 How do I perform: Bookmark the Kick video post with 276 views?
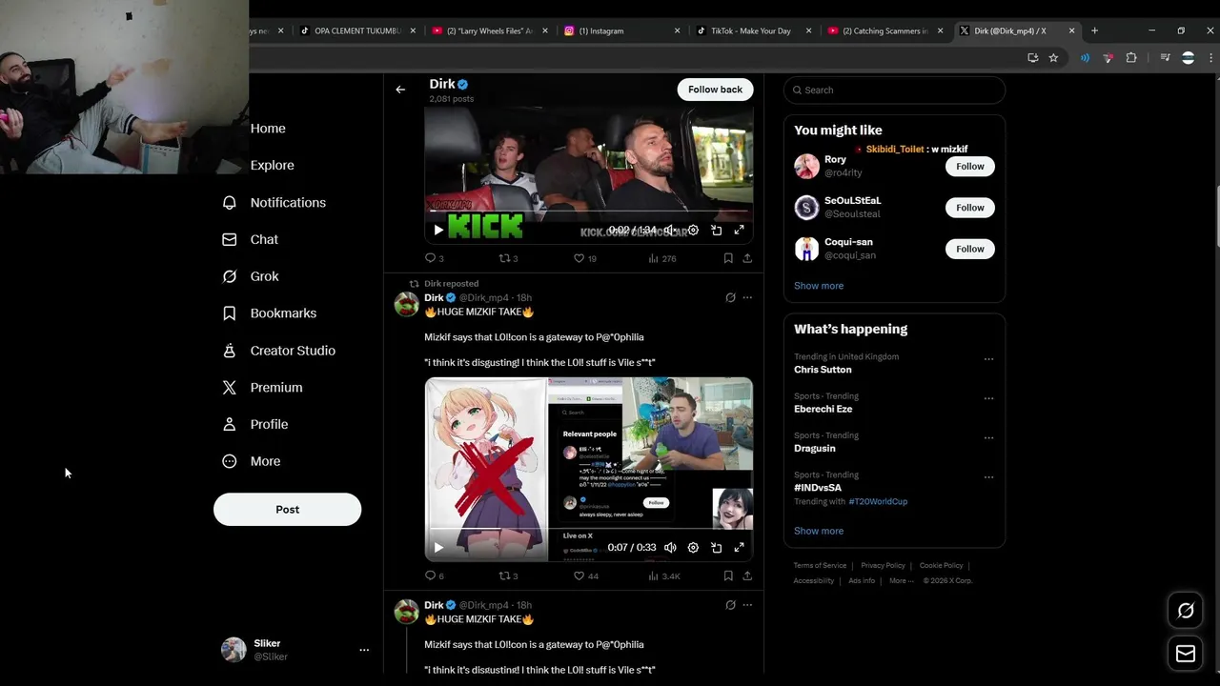728,258
